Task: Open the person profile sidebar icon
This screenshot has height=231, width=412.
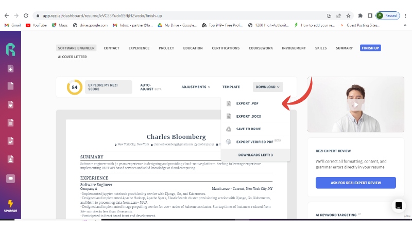Action: pos(10,159)
